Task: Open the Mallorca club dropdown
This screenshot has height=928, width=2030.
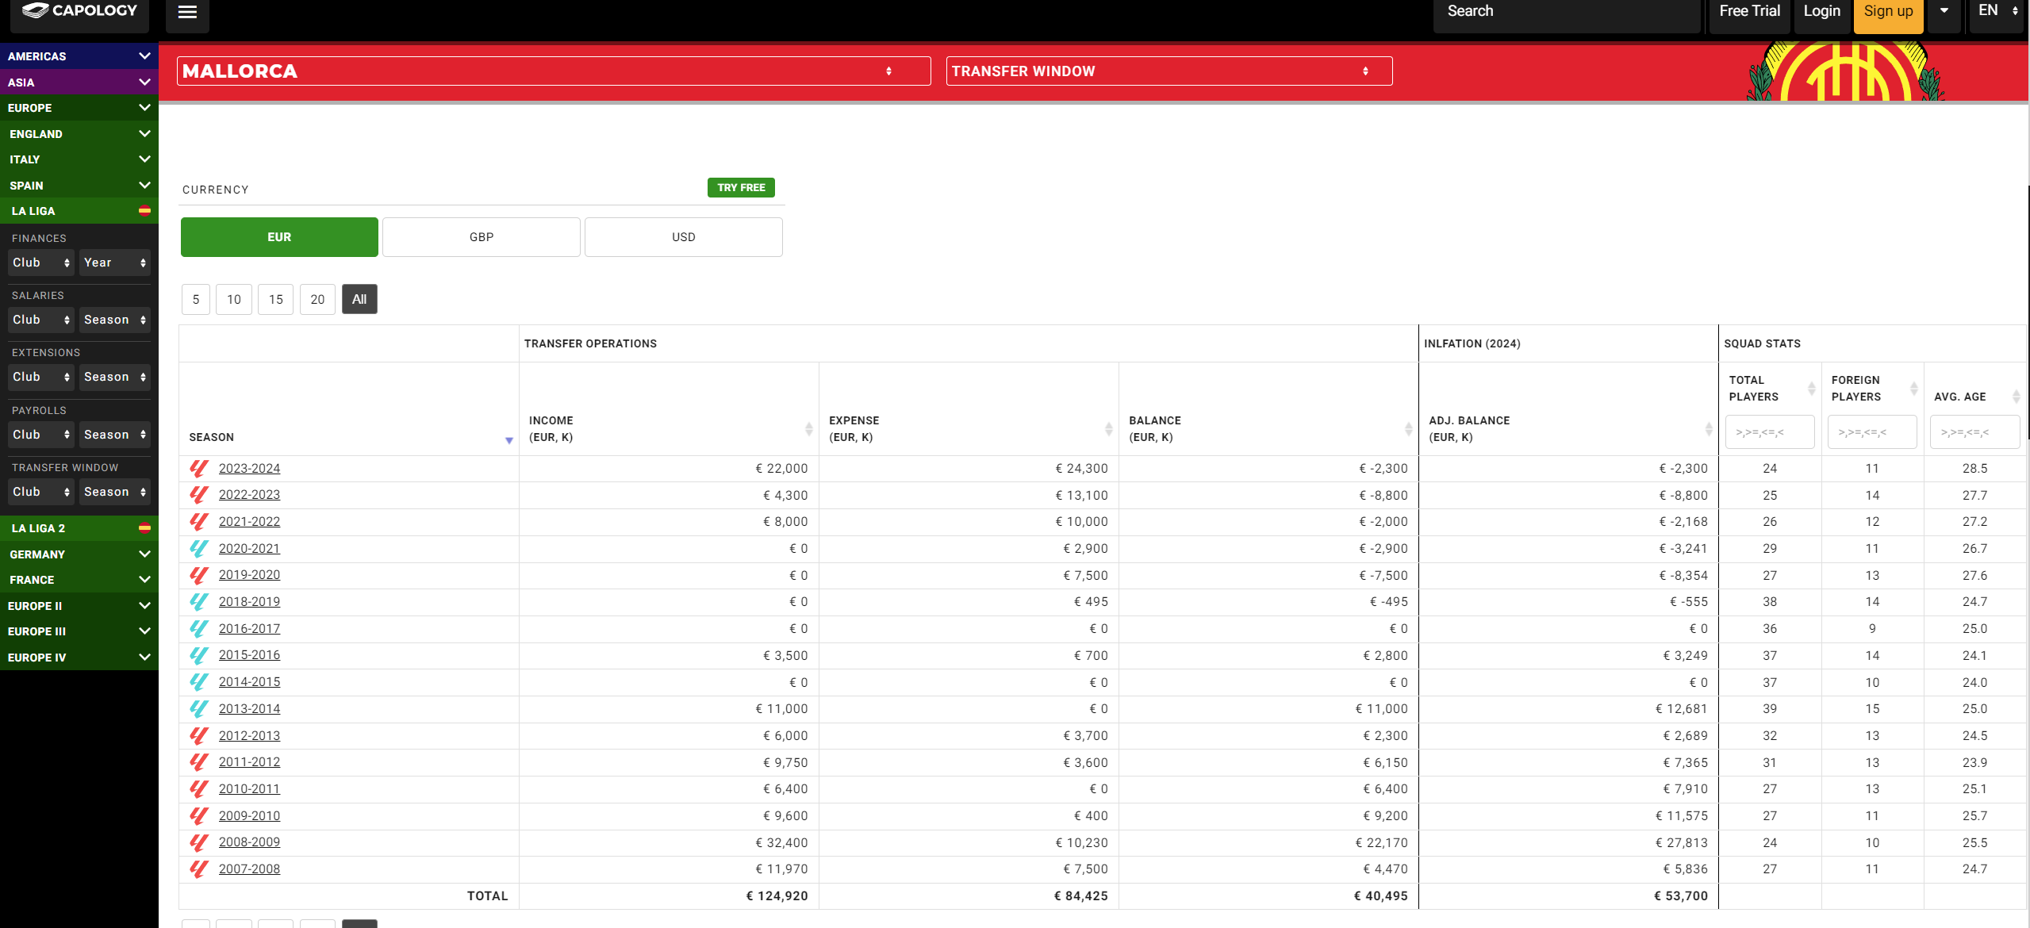Action: coord(554,71)
